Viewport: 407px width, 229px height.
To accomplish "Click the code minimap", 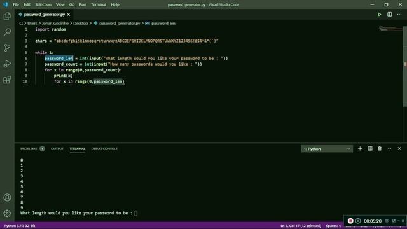I will click(390, 29).
